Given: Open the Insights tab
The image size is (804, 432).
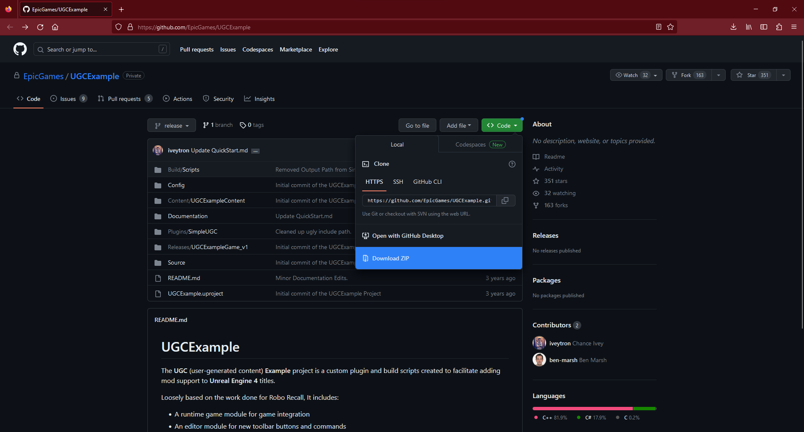Looking at the screenshot, I should [260, 99].
